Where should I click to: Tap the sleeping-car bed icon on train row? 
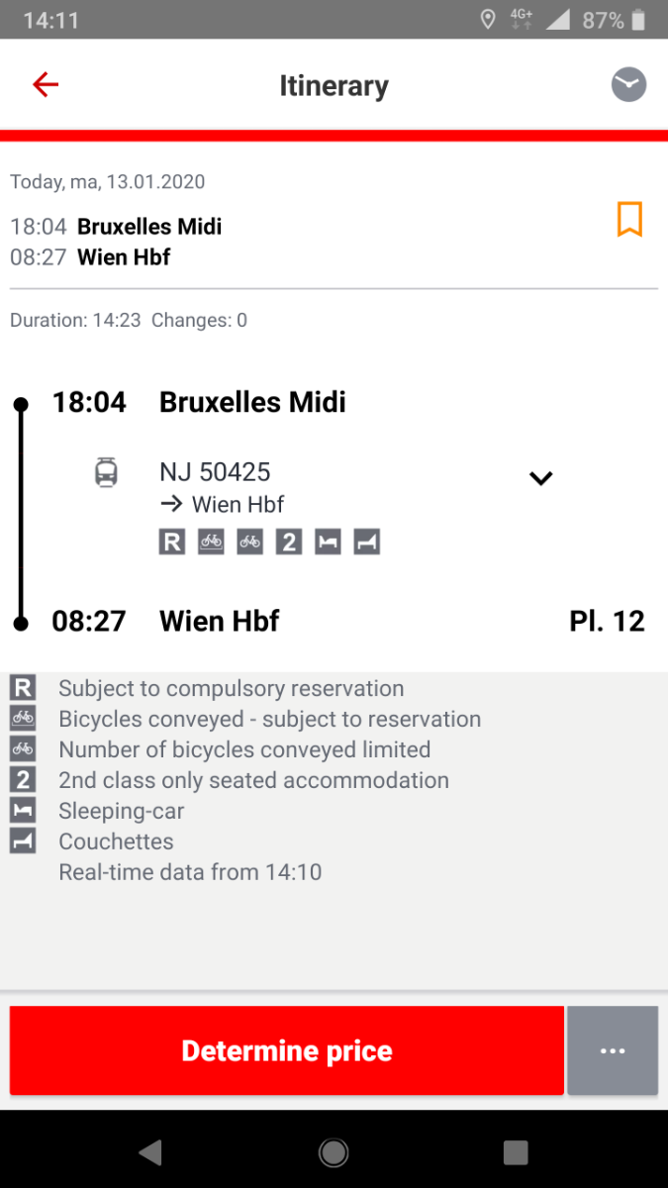click(328, 542)
